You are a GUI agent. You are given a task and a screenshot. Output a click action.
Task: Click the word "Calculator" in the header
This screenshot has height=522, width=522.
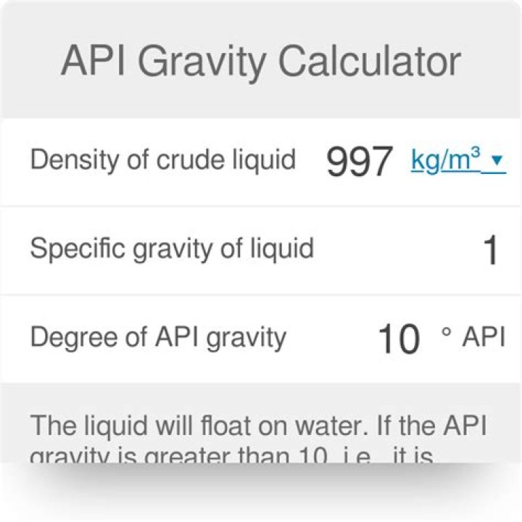pos(370,62)
